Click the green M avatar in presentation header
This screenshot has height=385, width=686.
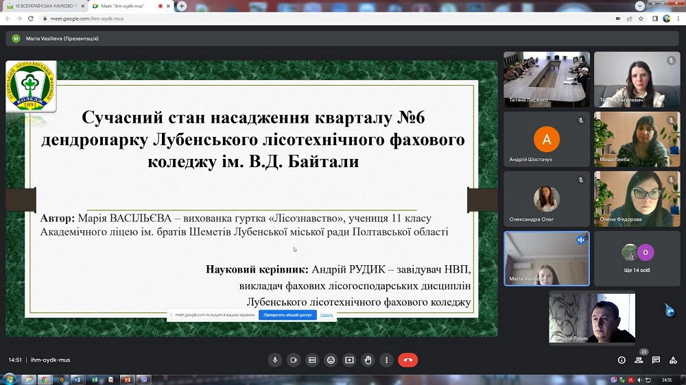[x=16, y=38]
